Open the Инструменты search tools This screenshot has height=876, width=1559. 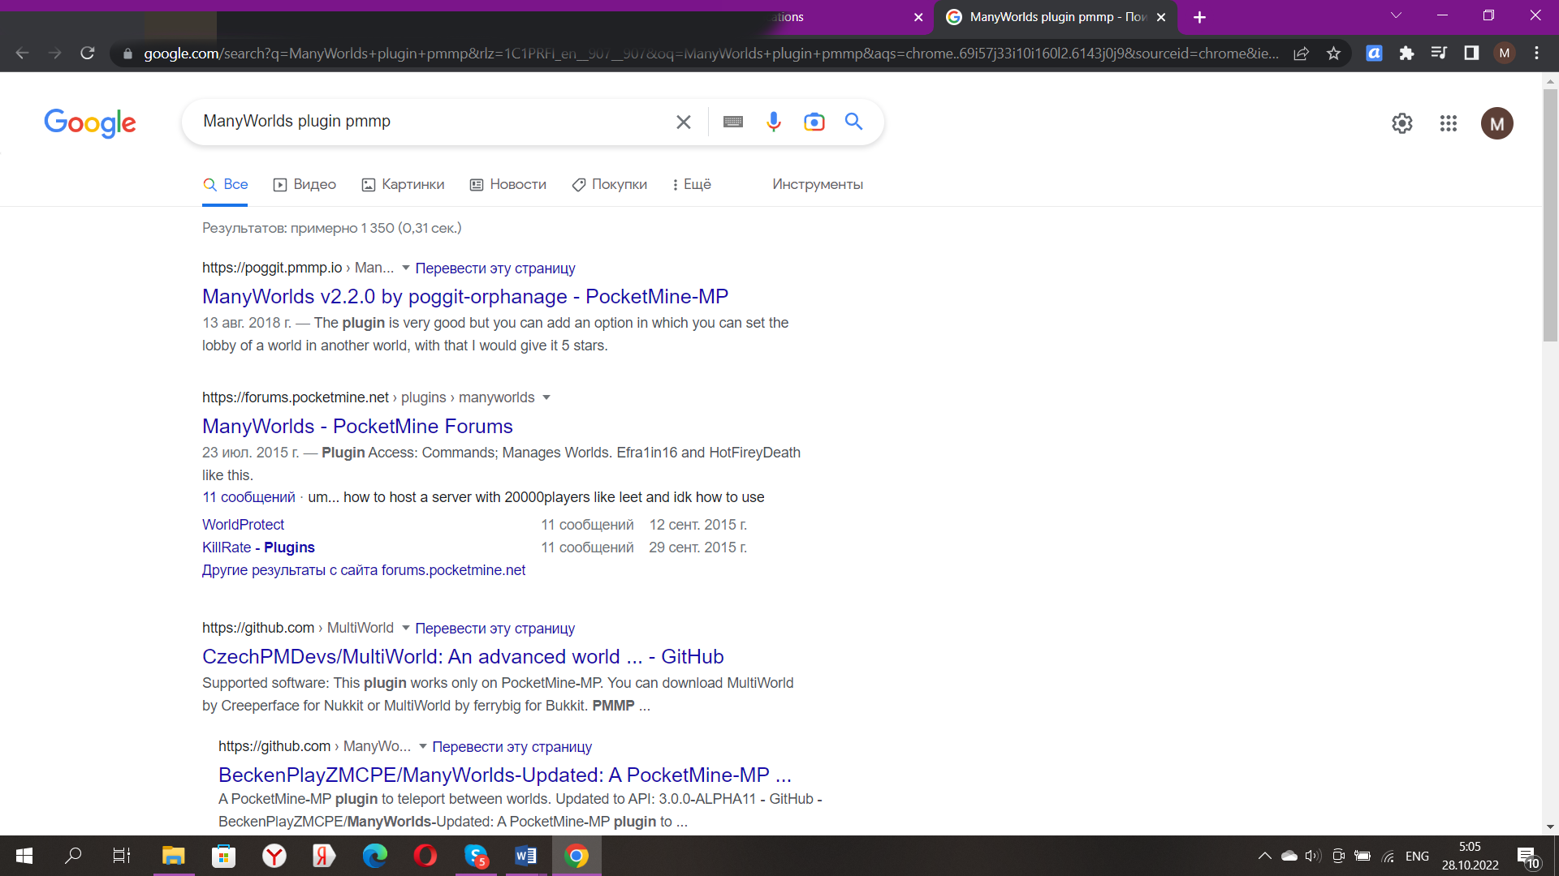[x=818, y=184]
